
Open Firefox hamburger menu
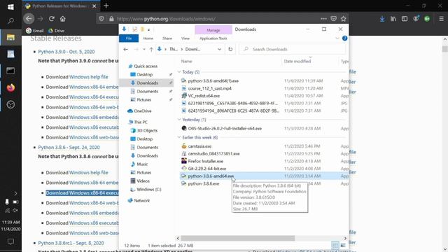click(x=442, y=19)
